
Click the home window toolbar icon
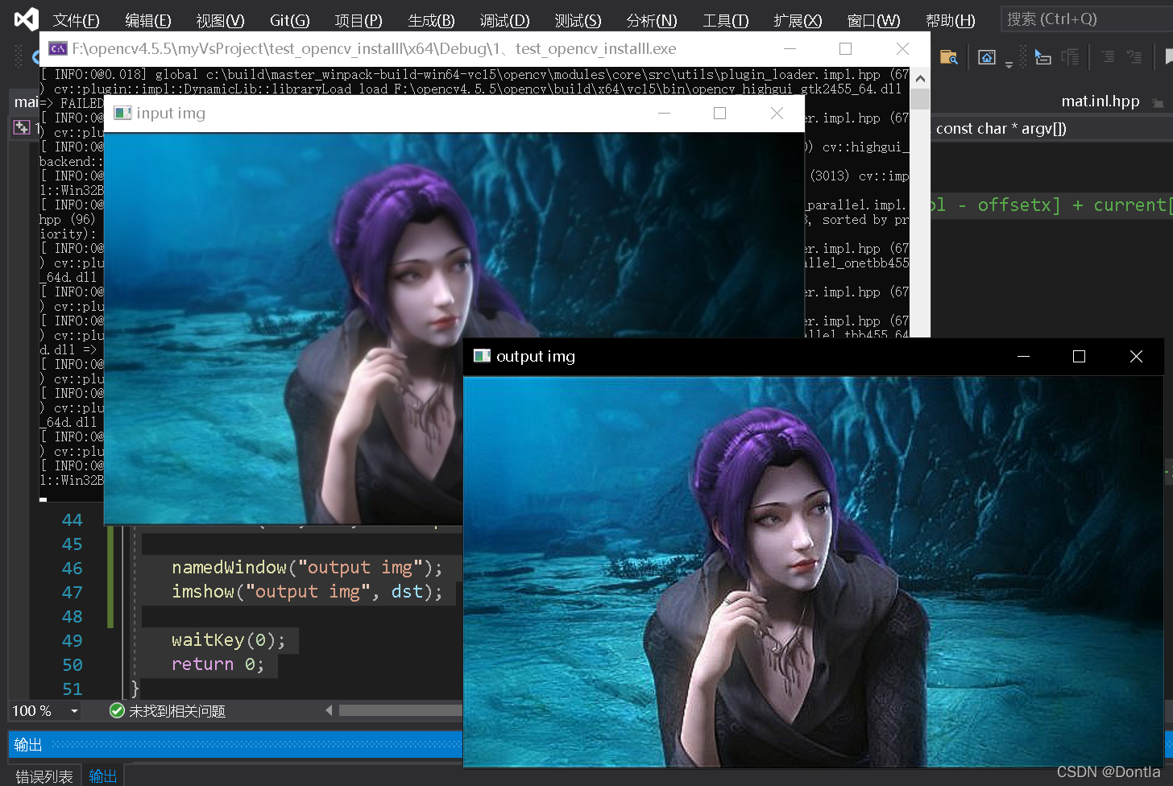987,56
